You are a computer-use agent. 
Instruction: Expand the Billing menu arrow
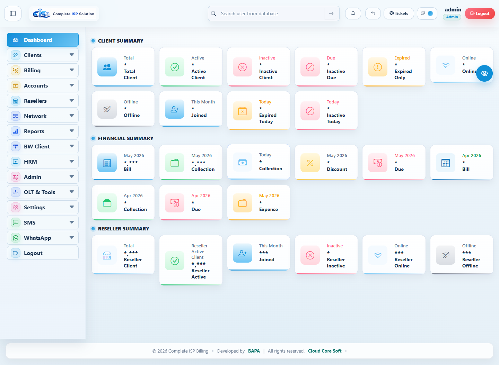(72, 70)
